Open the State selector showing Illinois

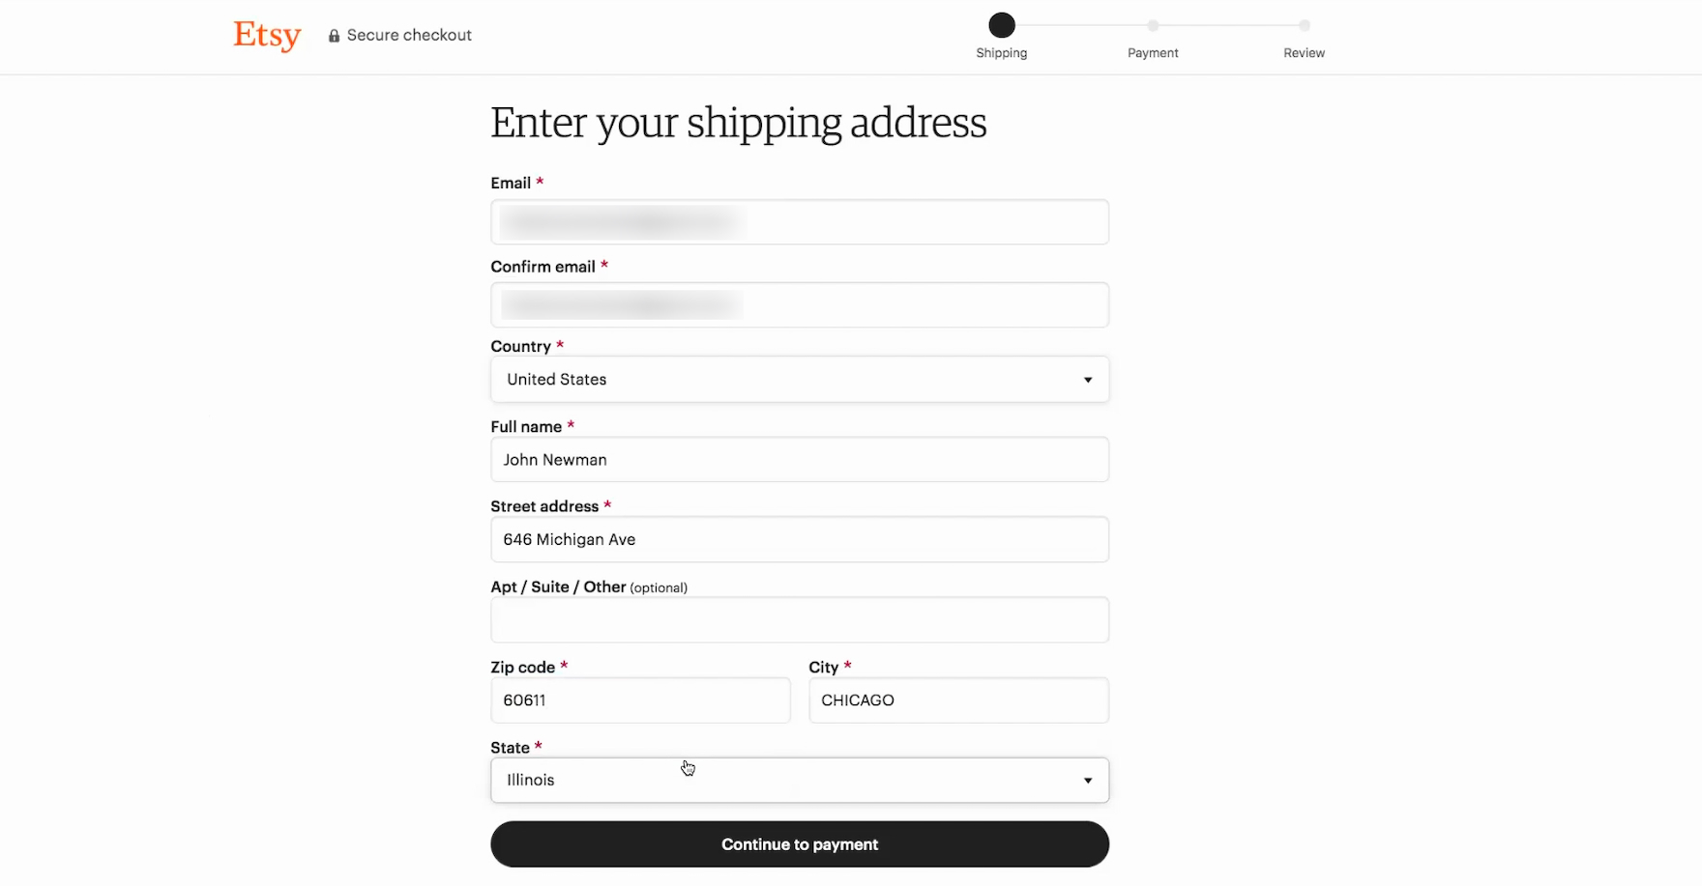[799, 780]
